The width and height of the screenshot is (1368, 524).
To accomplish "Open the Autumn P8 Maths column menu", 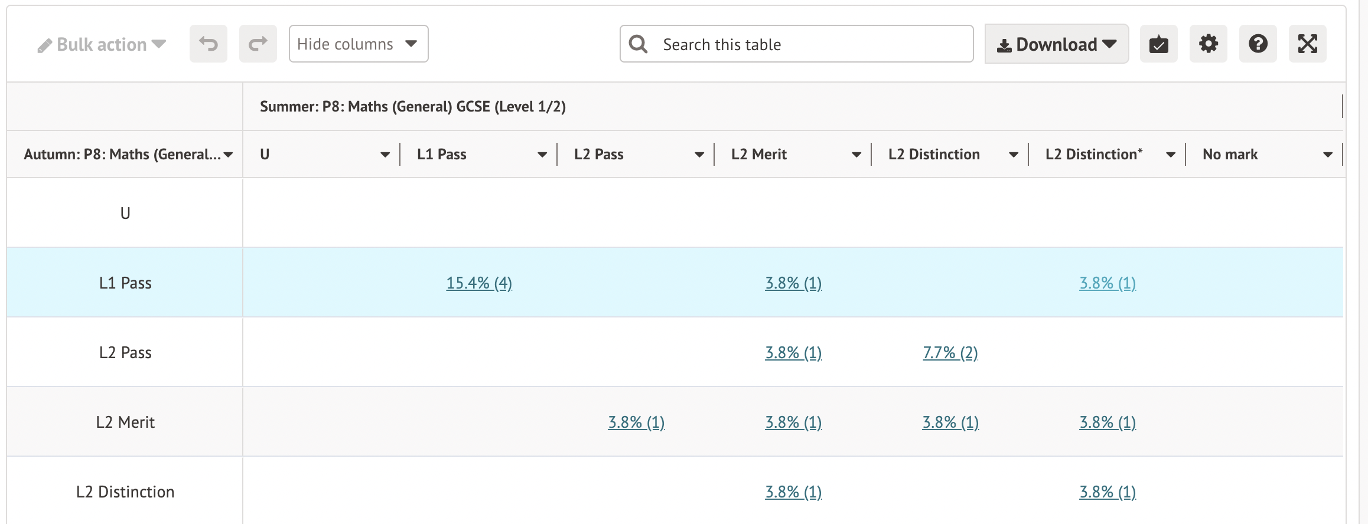I will (x=228, y=155).
